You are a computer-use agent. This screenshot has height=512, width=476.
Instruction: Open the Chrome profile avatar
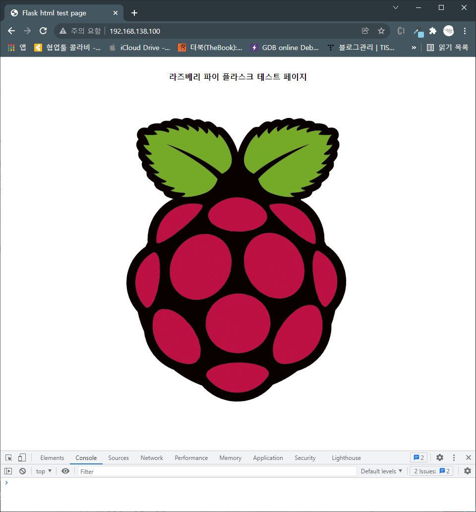(x=449, y=31)
